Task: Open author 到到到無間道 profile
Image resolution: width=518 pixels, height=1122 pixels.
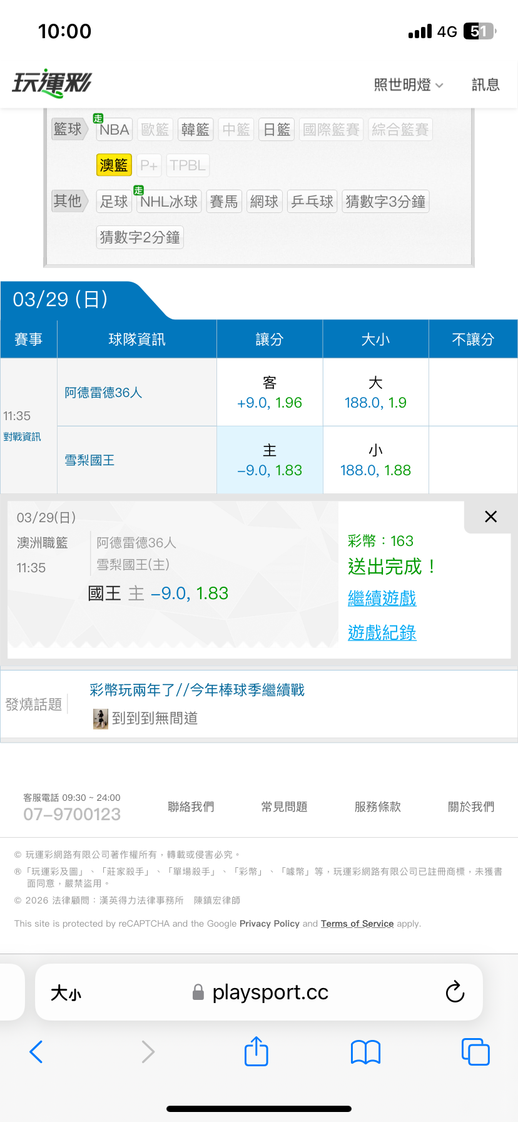Action: pyautogui.click(x=155, y=718)
